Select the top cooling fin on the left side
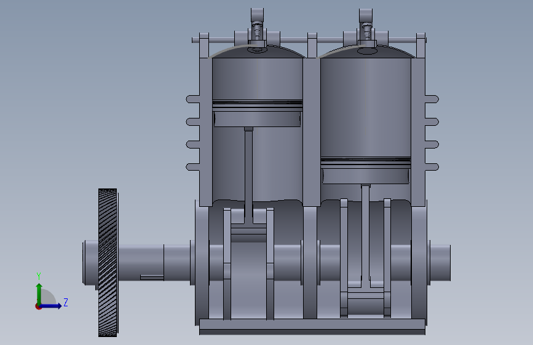Screen dimensions: 533x345 pyautogui.click(x=193, y=99)
